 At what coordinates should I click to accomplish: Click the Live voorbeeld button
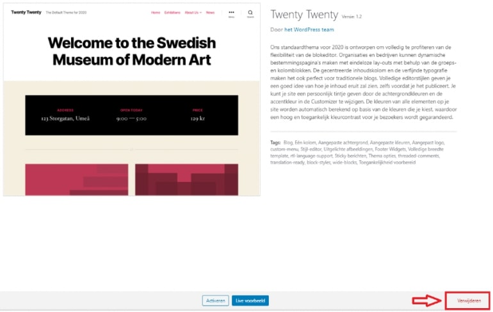[x=250, y=300]
